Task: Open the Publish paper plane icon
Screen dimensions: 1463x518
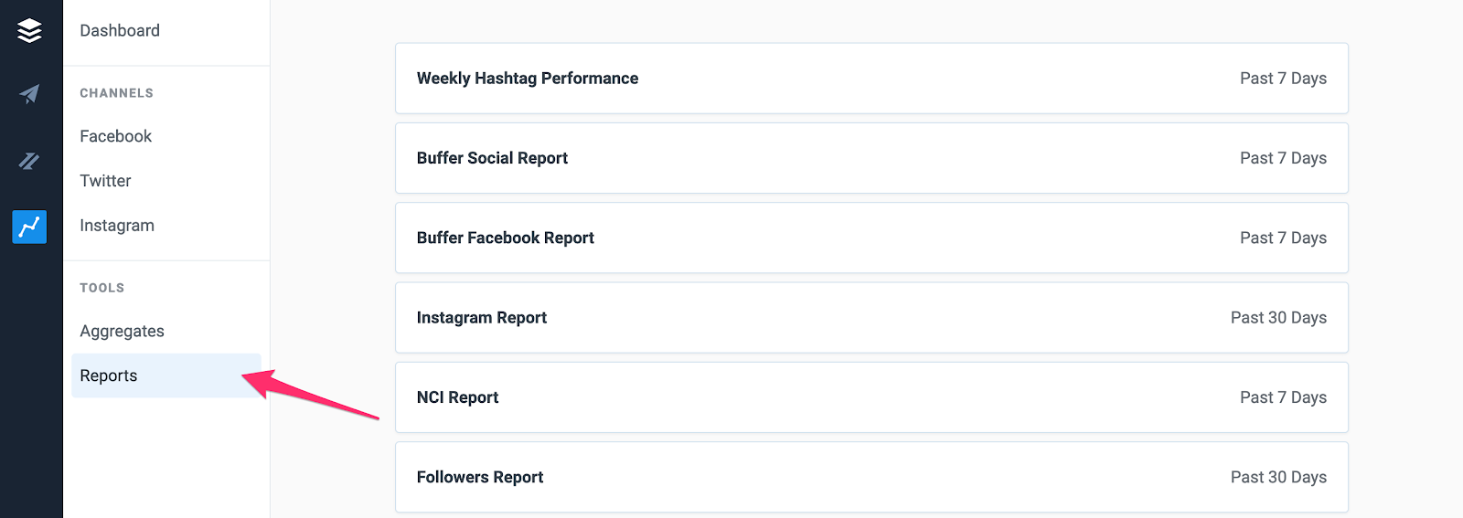Action: pyautogui.click(x=29, y=94)
